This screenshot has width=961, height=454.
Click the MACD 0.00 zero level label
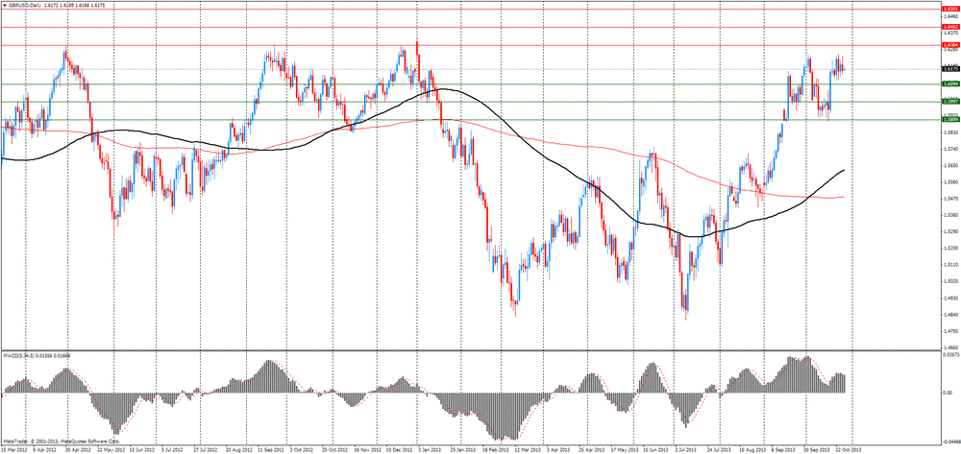coord(947,393)
